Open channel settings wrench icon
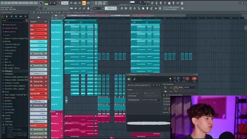 [134, 79]
